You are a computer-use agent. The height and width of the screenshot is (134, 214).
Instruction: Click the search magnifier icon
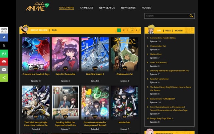[192, 16]
